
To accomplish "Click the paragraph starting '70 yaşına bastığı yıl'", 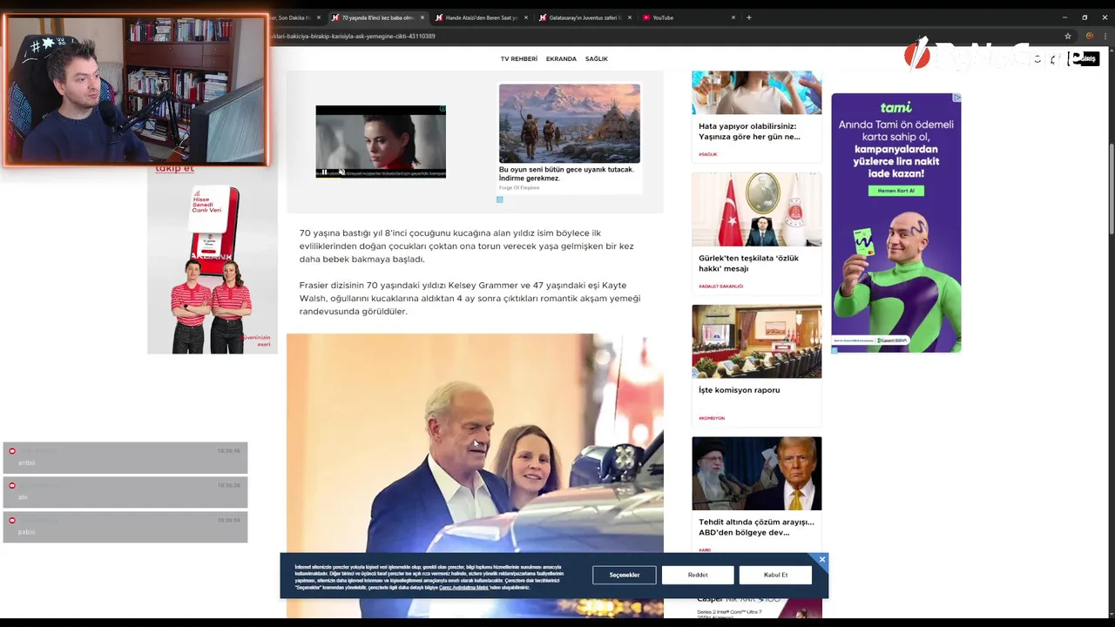I will point(467,246).
